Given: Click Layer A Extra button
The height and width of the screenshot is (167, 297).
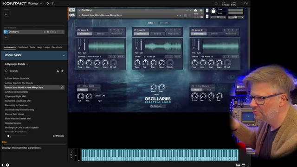Looking at the screenshot, I should pos(121,57).
